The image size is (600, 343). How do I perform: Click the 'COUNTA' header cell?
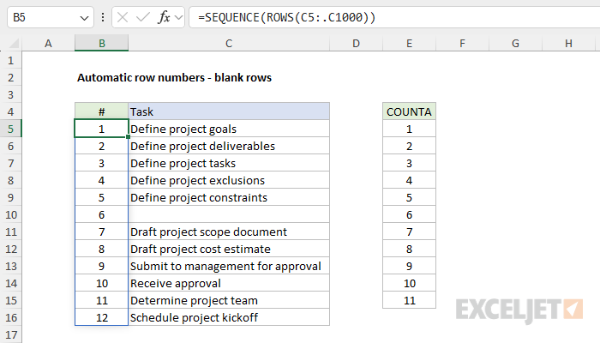pos(409,111)
